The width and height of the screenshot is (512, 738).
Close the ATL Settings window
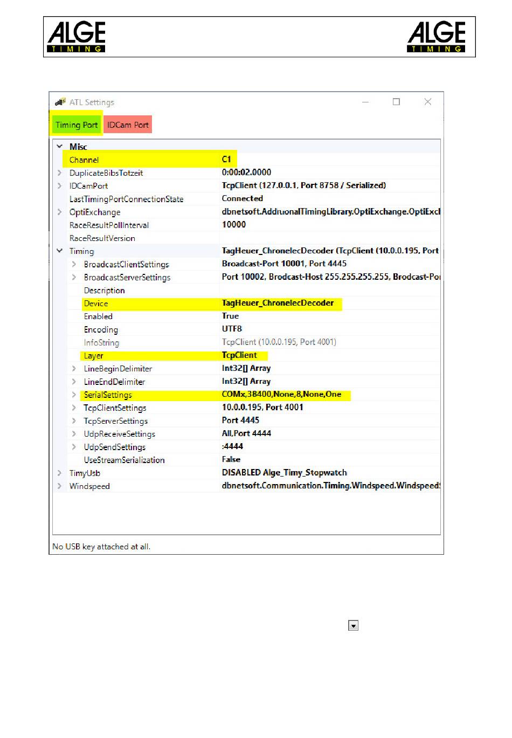[428, 102]
